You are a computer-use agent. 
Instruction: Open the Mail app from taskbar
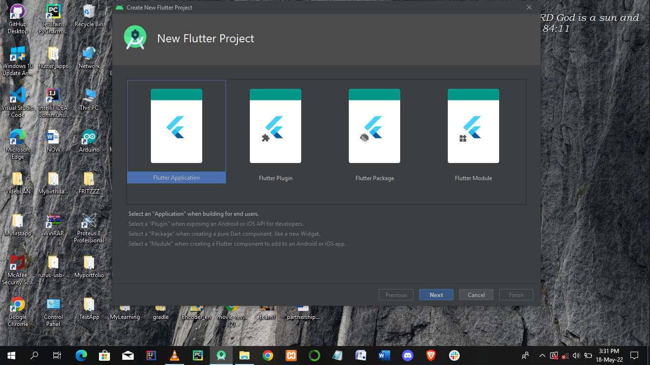tap(128, 355)
